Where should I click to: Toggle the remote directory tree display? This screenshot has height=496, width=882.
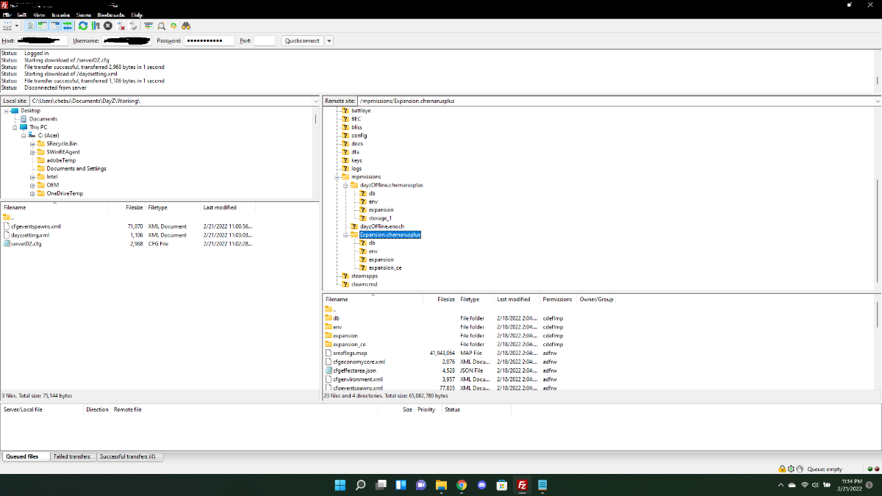click(x=55, y=26)
